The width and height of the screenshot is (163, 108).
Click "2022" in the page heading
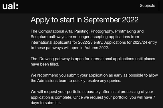coord(130,20)
